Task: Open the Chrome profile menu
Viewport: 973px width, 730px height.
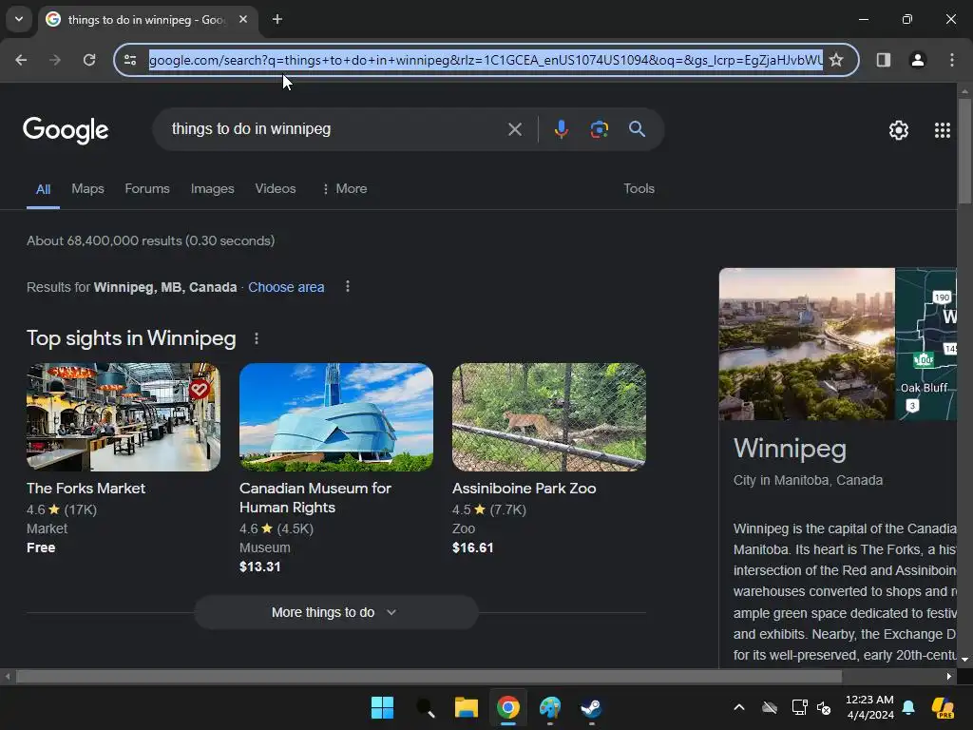Action: click(x=918, y=60)
